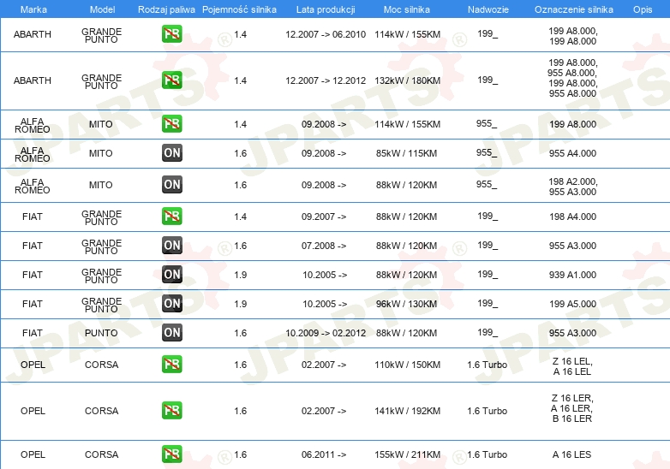Screen dimensions: 670x469
Task: Select production years 12.2007 -> 06.2010
Action: [326, 34]
